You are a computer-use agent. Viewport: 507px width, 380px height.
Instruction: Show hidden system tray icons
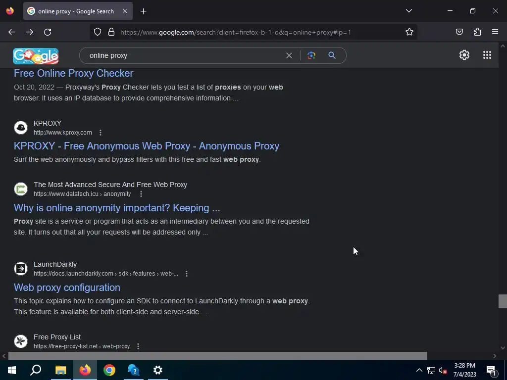(419, 370)
